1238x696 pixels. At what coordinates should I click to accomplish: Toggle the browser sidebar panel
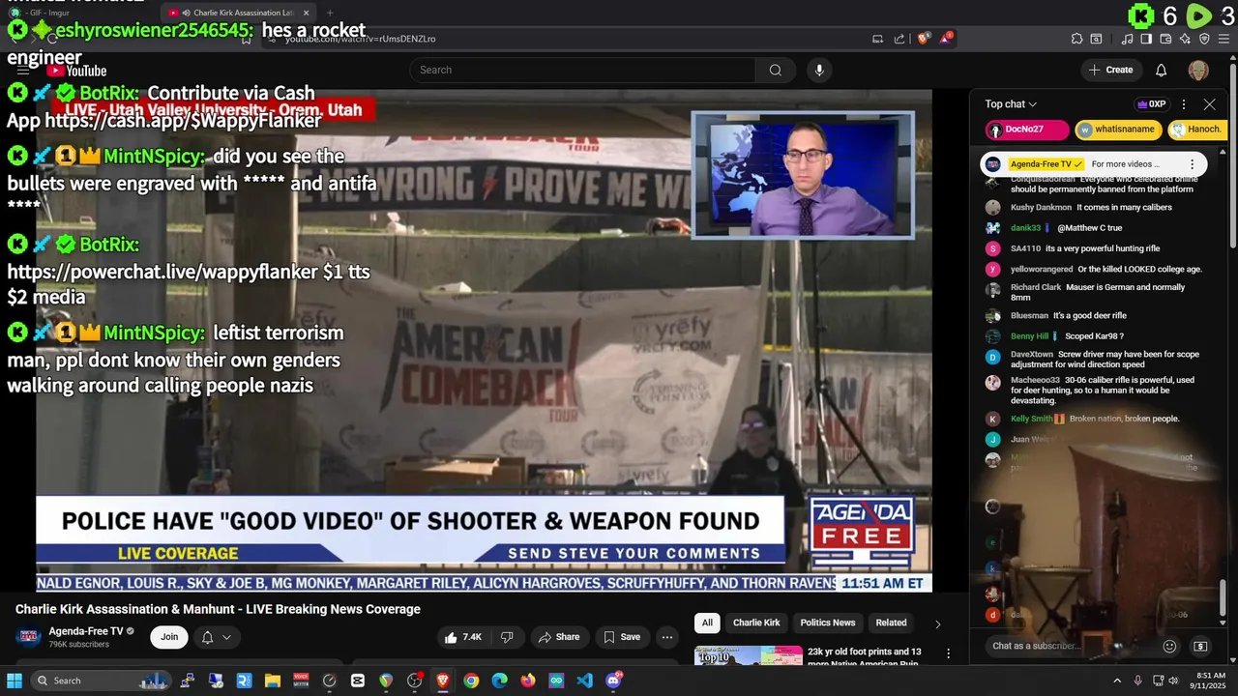click(x=1146, y=39)
